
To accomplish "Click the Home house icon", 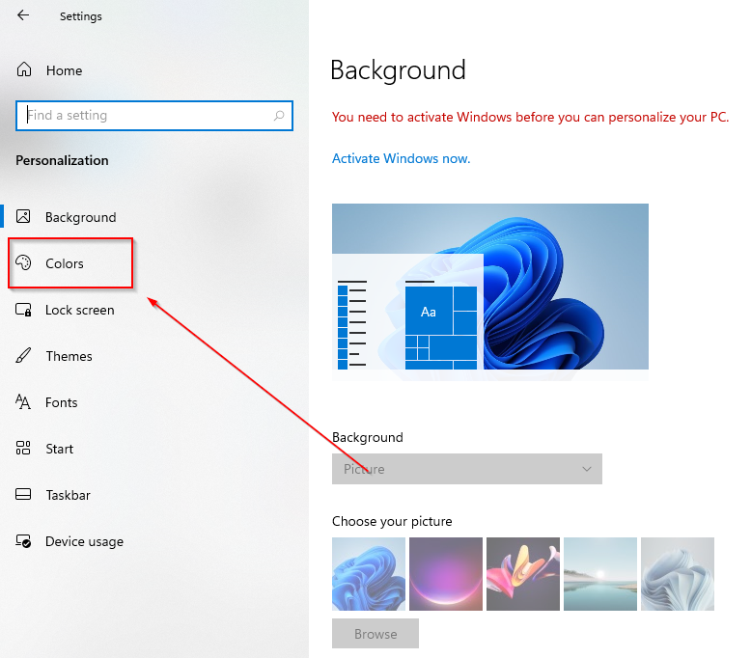I will point(25,70).
